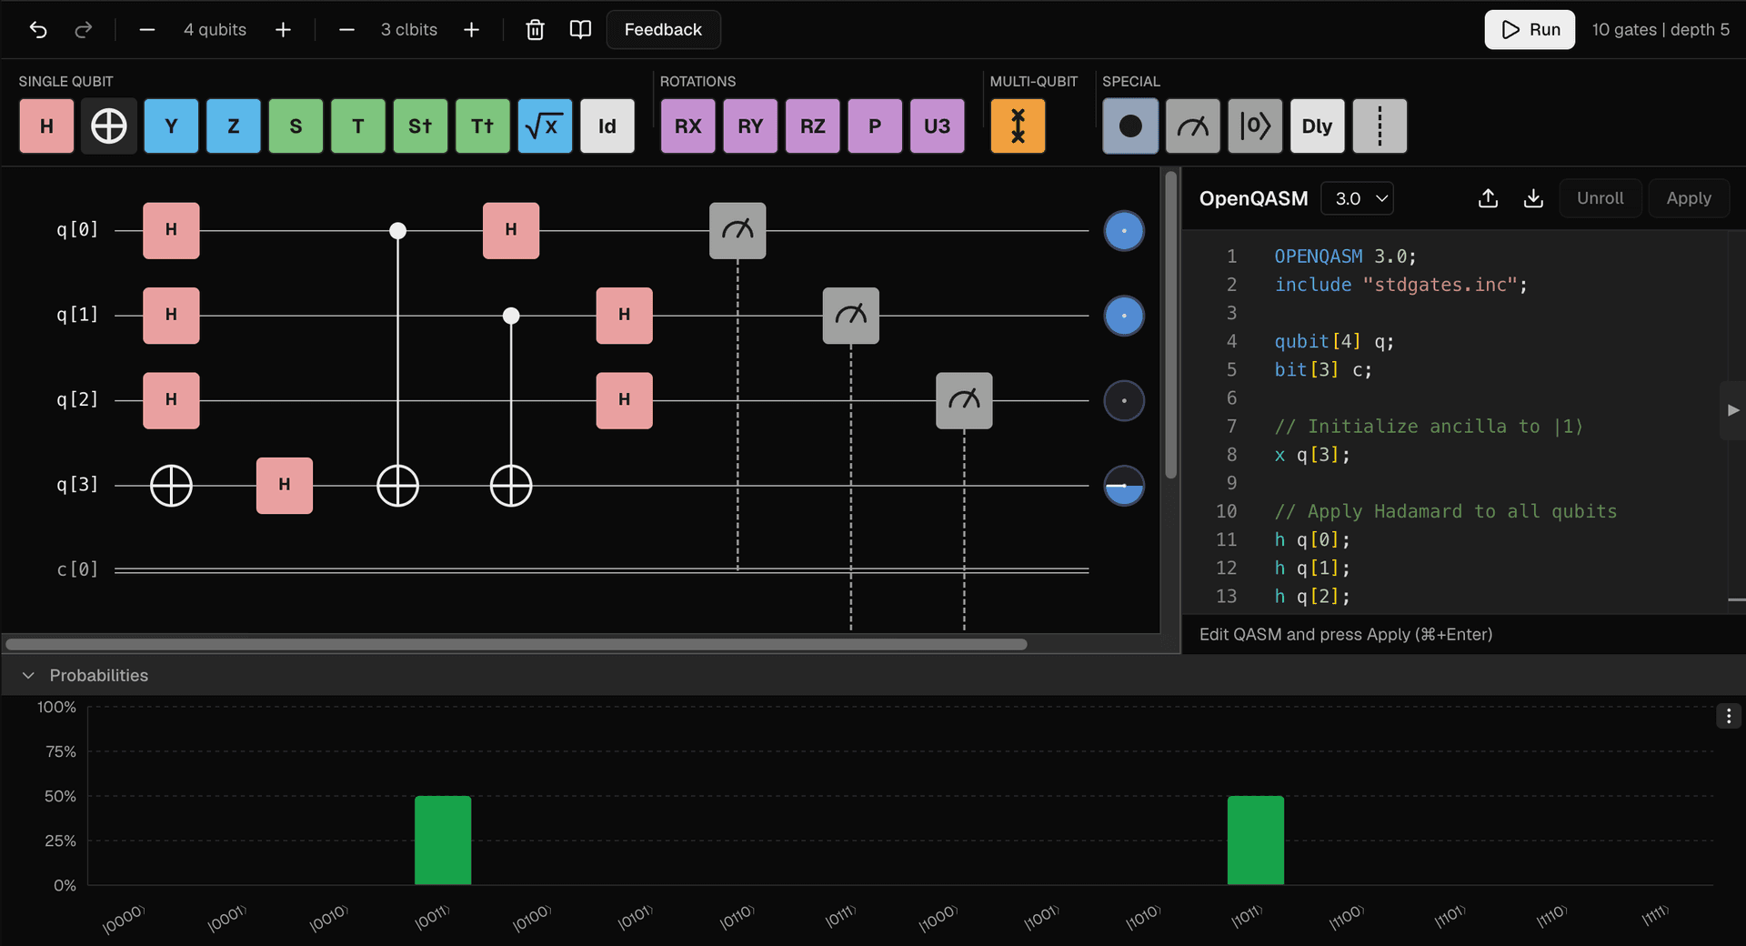Open the OpenQASM version 3.0 dropdown
This screenshot has width=1746, height=946.
pos(1357,198)
